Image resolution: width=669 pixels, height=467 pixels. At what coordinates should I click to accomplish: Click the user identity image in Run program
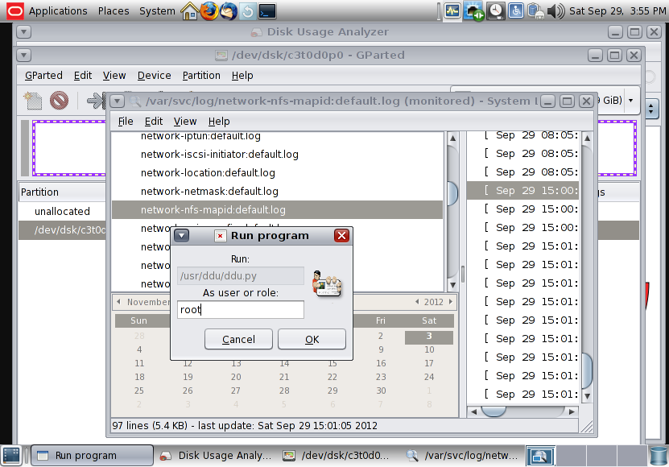click(326, 283)
